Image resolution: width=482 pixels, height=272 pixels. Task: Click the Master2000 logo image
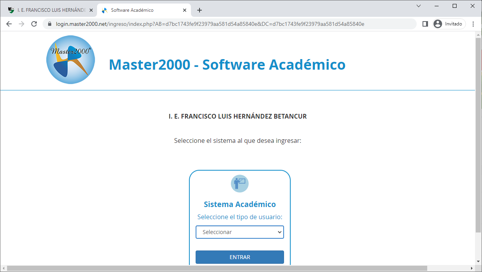[70, 59]
